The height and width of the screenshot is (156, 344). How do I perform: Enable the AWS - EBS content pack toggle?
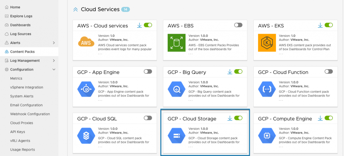click(238, 25)
